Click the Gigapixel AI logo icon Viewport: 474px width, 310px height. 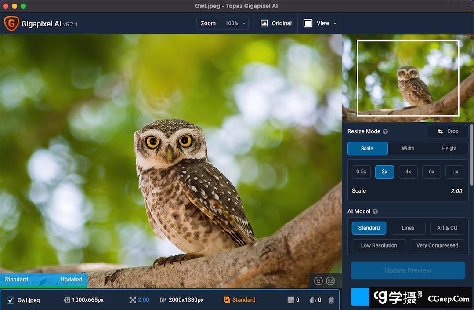[11, 24]
